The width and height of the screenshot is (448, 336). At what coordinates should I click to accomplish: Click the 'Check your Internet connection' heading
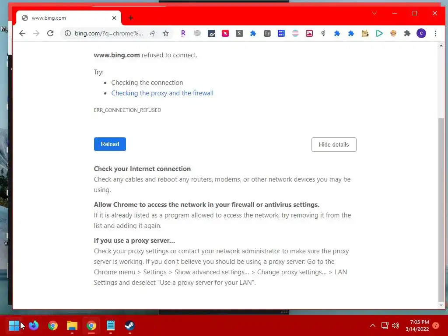142,169
